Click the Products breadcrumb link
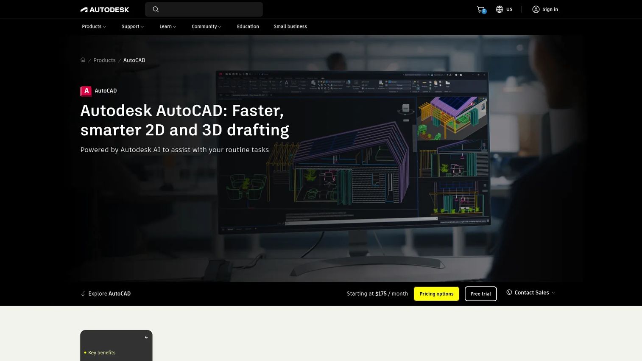642x361 pixels. [x=104, y=60]
